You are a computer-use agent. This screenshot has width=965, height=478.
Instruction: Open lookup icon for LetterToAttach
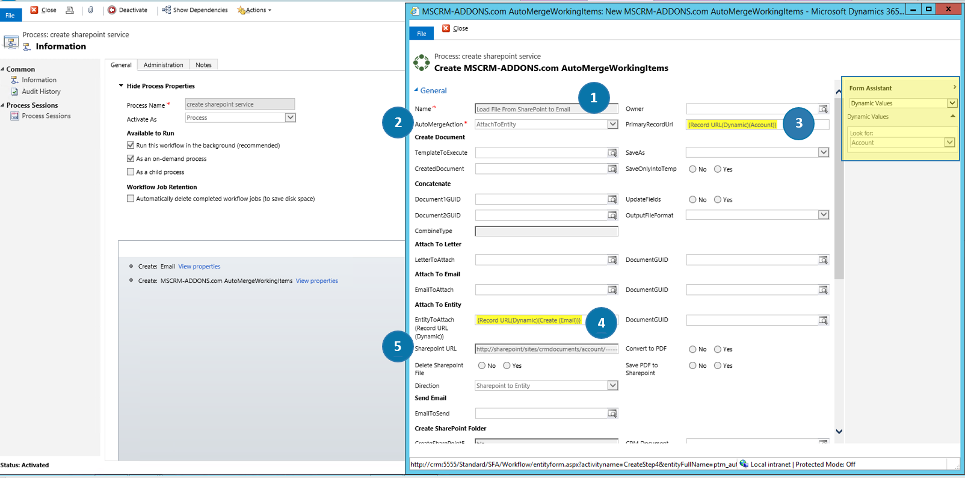[x=612, y=260]
